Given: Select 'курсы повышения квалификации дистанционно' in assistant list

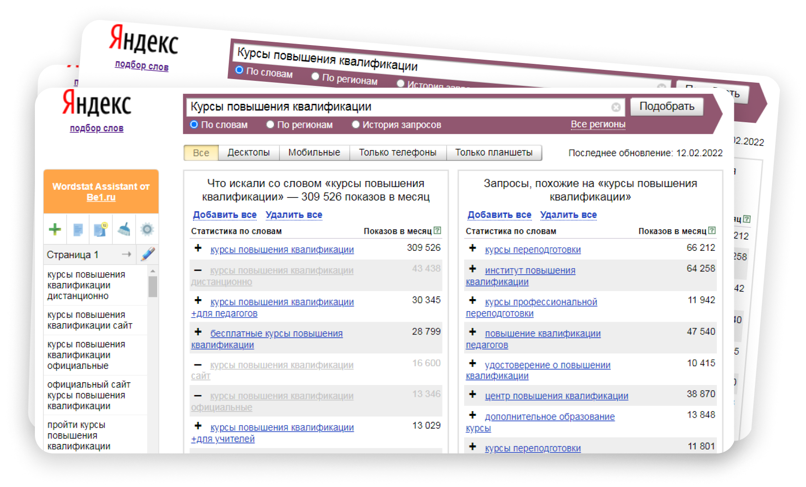Looking at the screenshot, I should pos(95,285).
